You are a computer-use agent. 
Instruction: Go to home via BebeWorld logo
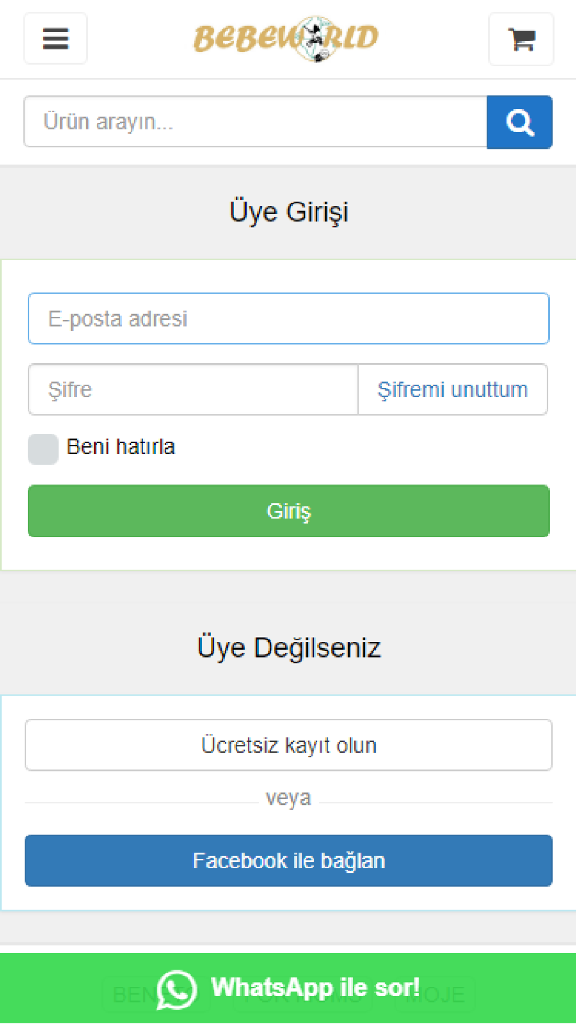pos(286,38)
